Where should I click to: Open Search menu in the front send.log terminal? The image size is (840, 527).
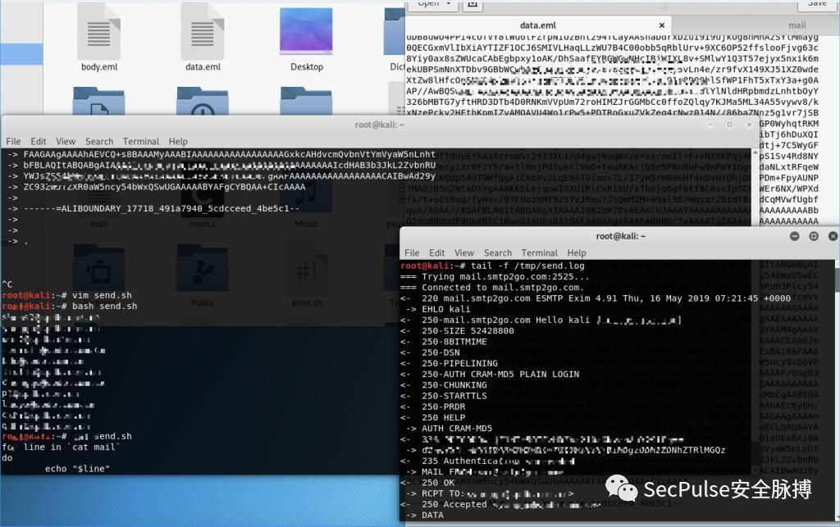[498, 252]
